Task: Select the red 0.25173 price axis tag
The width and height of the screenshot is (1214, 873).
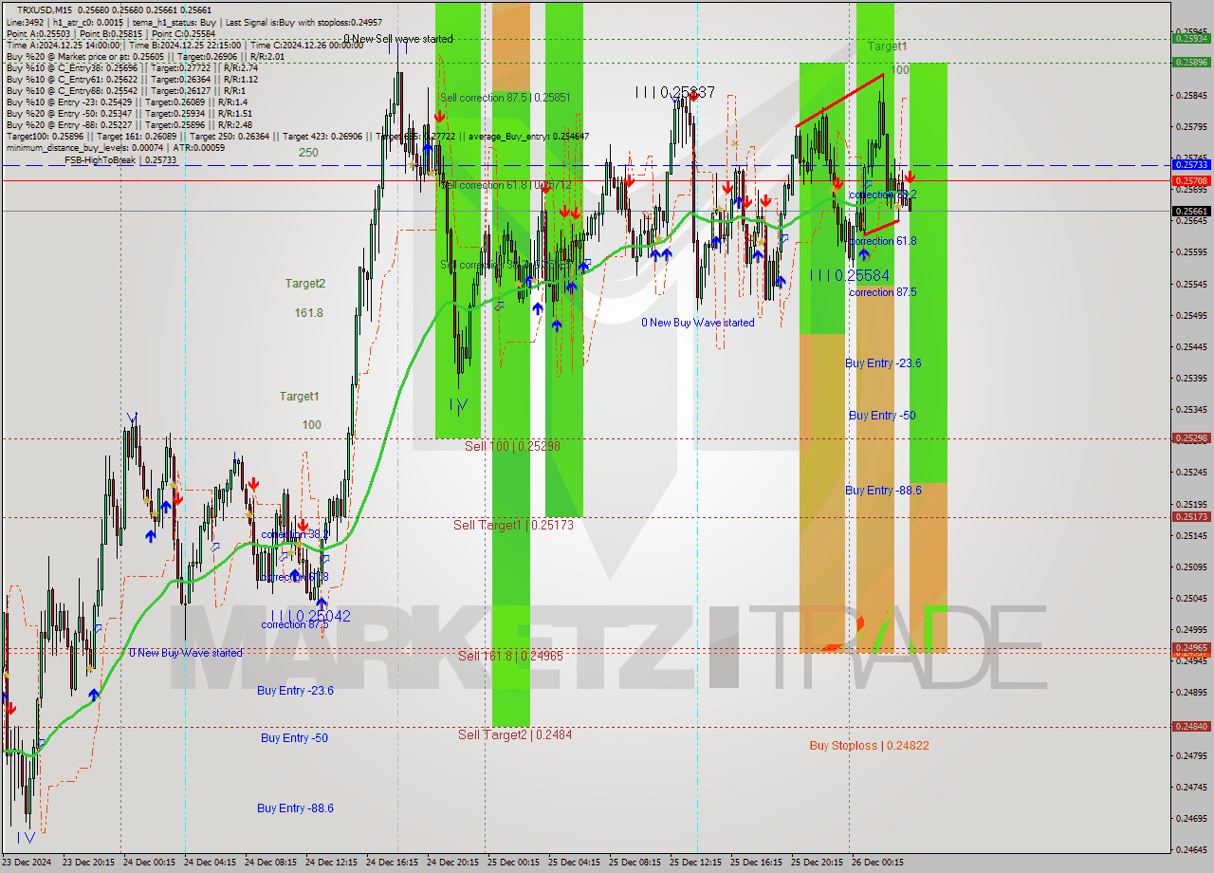Action: click(1191, 517)
